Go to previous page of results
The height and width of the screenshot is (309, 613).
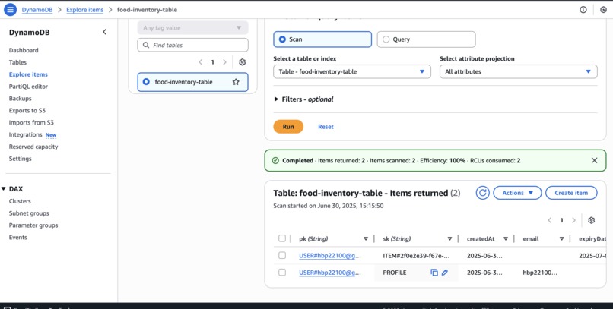pos(550,220)
